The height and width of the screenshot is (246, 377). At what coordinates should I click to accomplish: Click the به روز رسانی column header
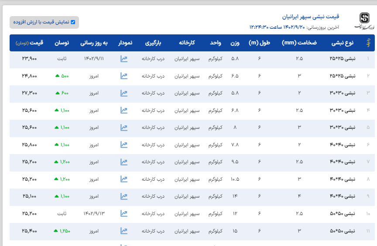pyautogui.click(x=94, y=43)
